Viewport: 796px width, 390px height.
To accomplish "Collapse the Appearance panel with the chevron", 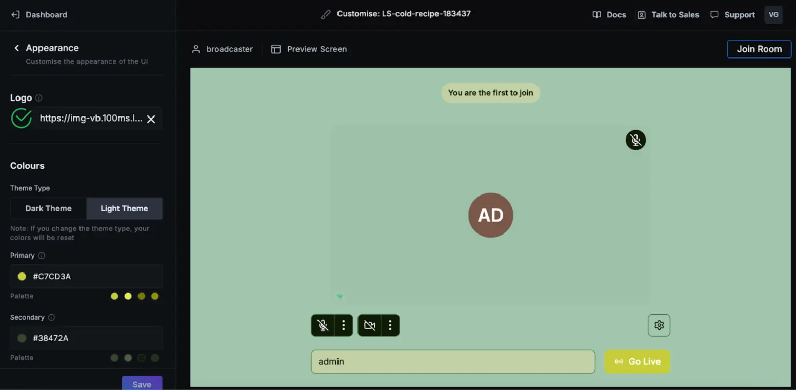I will pyautogui.click(x=17, y=48).
